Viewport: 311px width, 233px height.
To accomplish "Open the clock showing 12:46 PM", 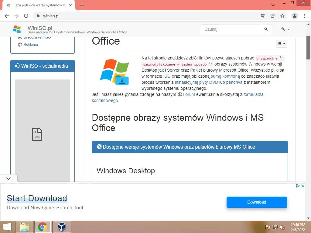I will click(298, 227).
